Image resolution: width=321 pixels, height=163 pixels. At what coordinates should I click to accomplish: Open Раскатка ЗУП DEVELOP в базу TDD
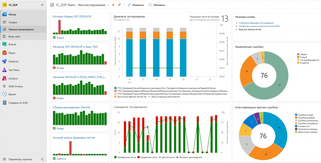click(75, 47)
